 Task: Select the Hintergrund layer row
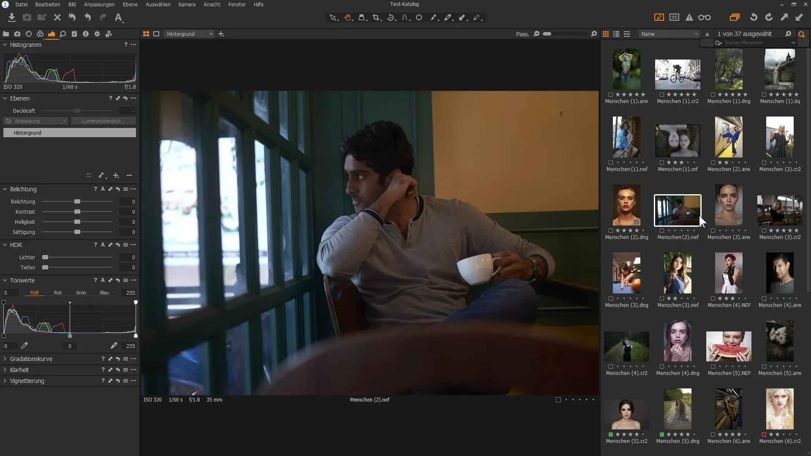pos(70,133)
